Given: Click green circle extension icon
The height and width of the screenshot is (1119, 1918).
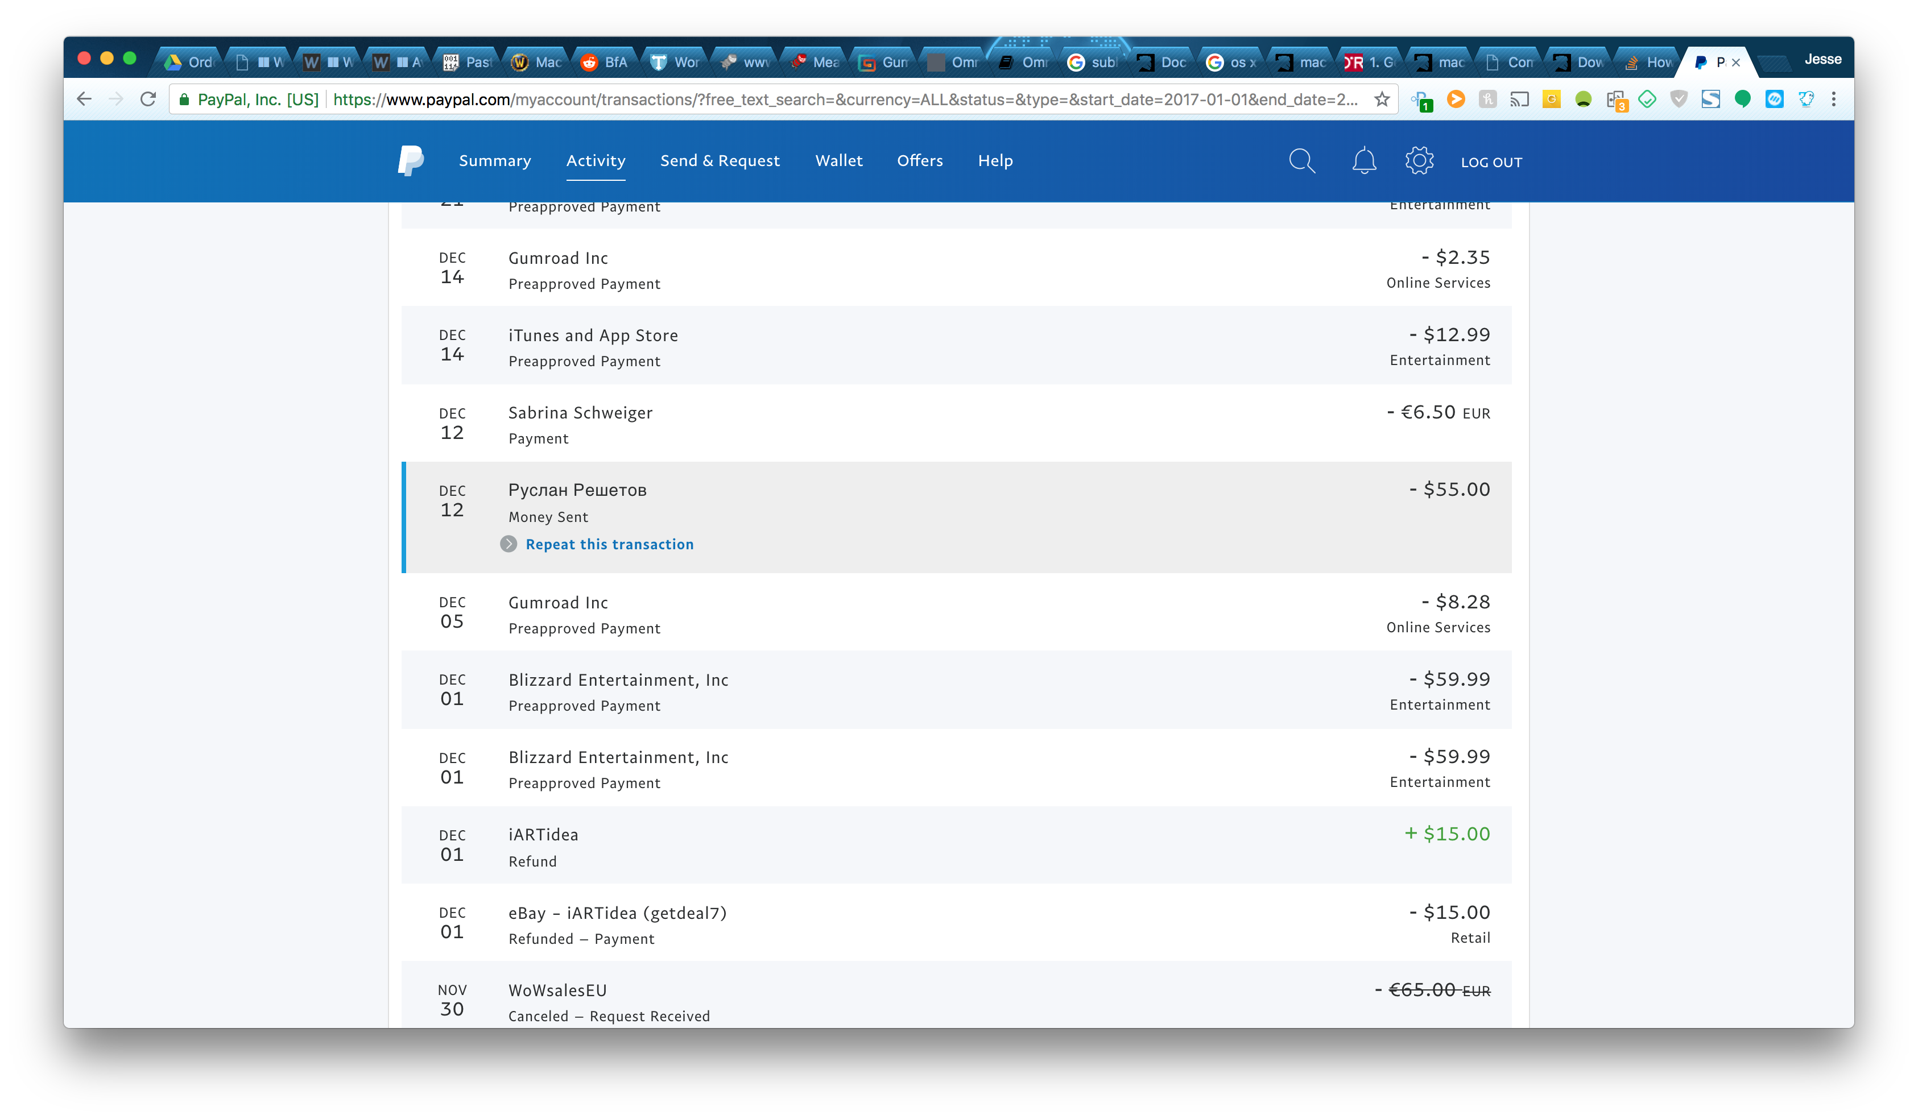Looking at the screenshot, I should 1583,99.
